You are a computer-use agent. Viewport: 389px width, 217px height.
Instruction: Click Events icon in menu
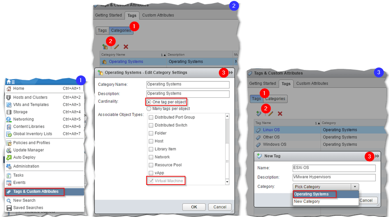(9, 183)
